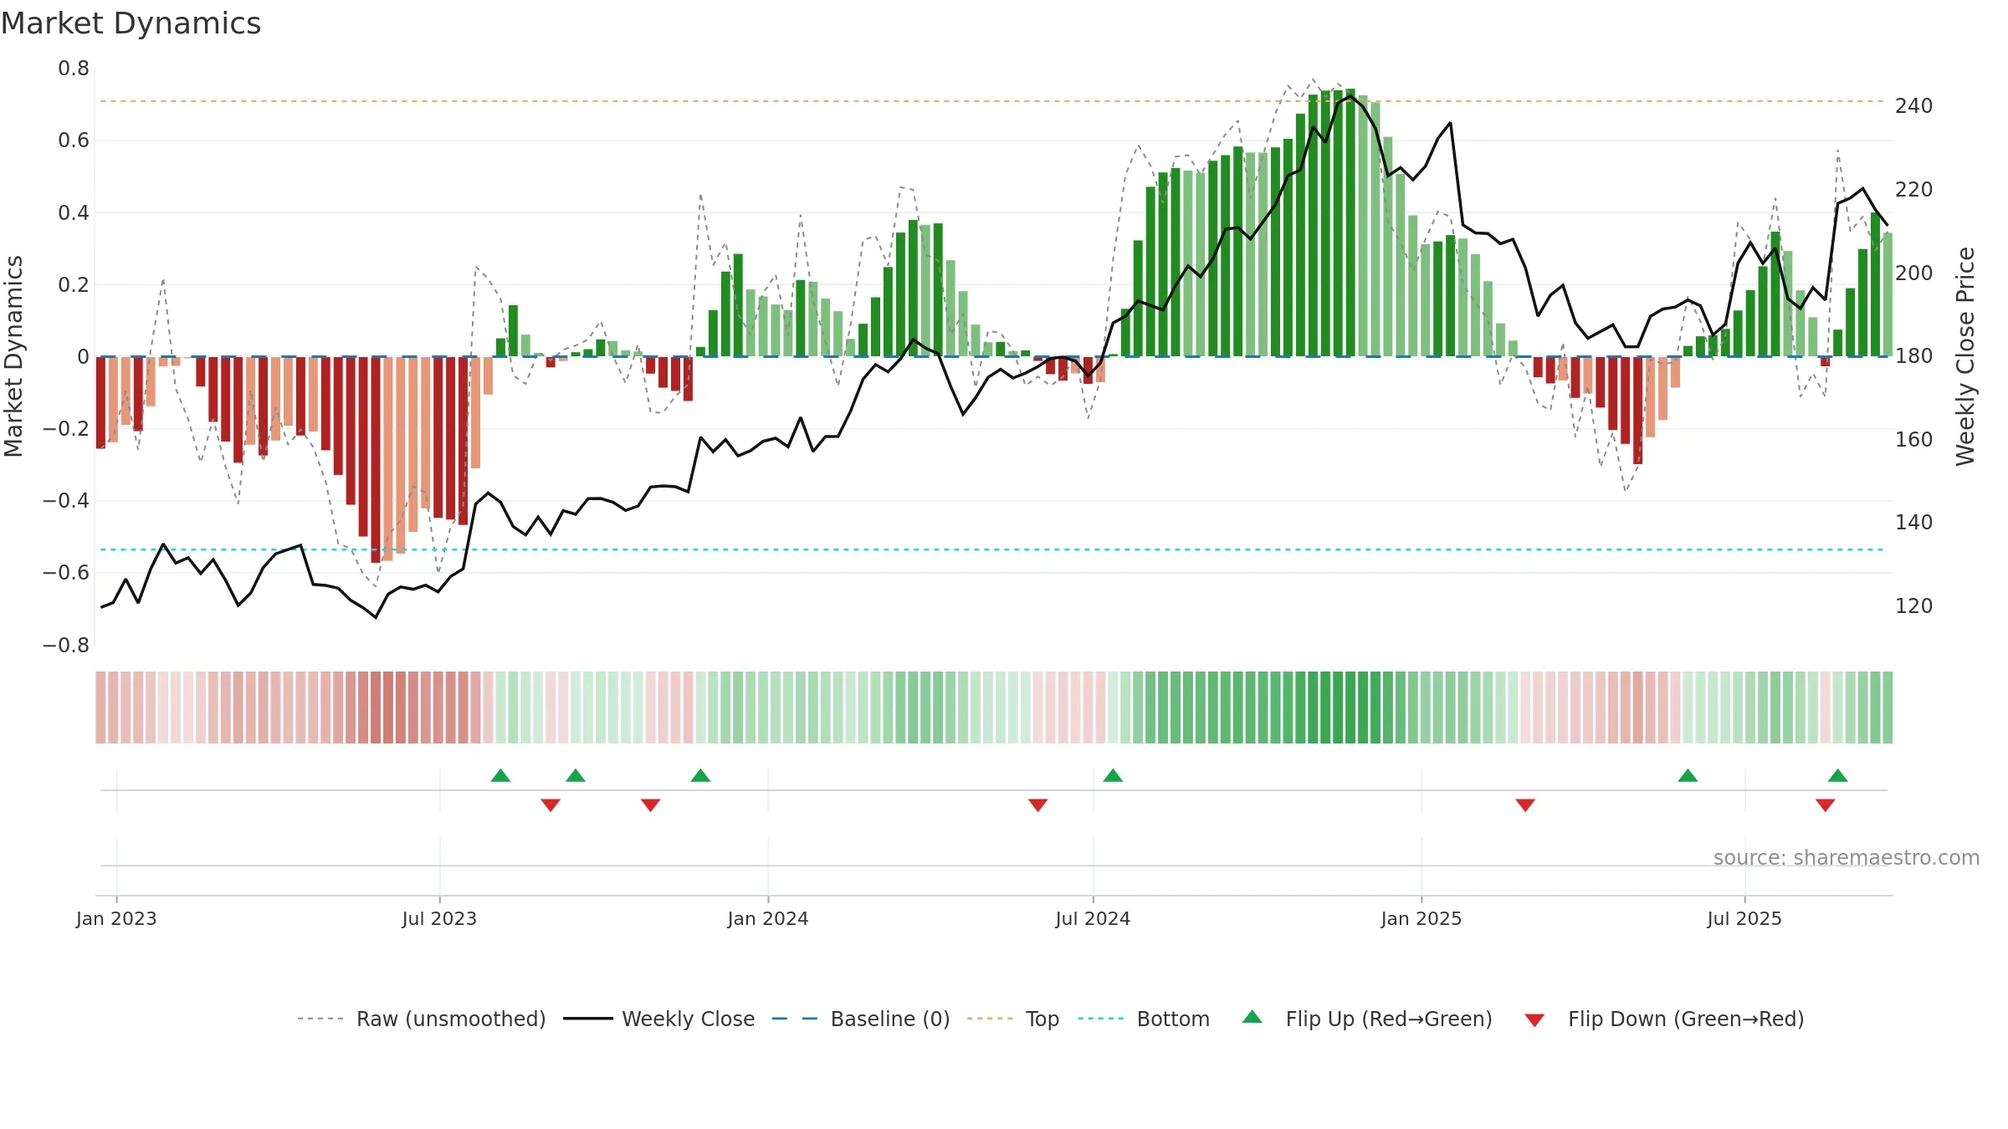Toggle Flip Down (Green→Red) legend label

(x=1686, y=1019)
